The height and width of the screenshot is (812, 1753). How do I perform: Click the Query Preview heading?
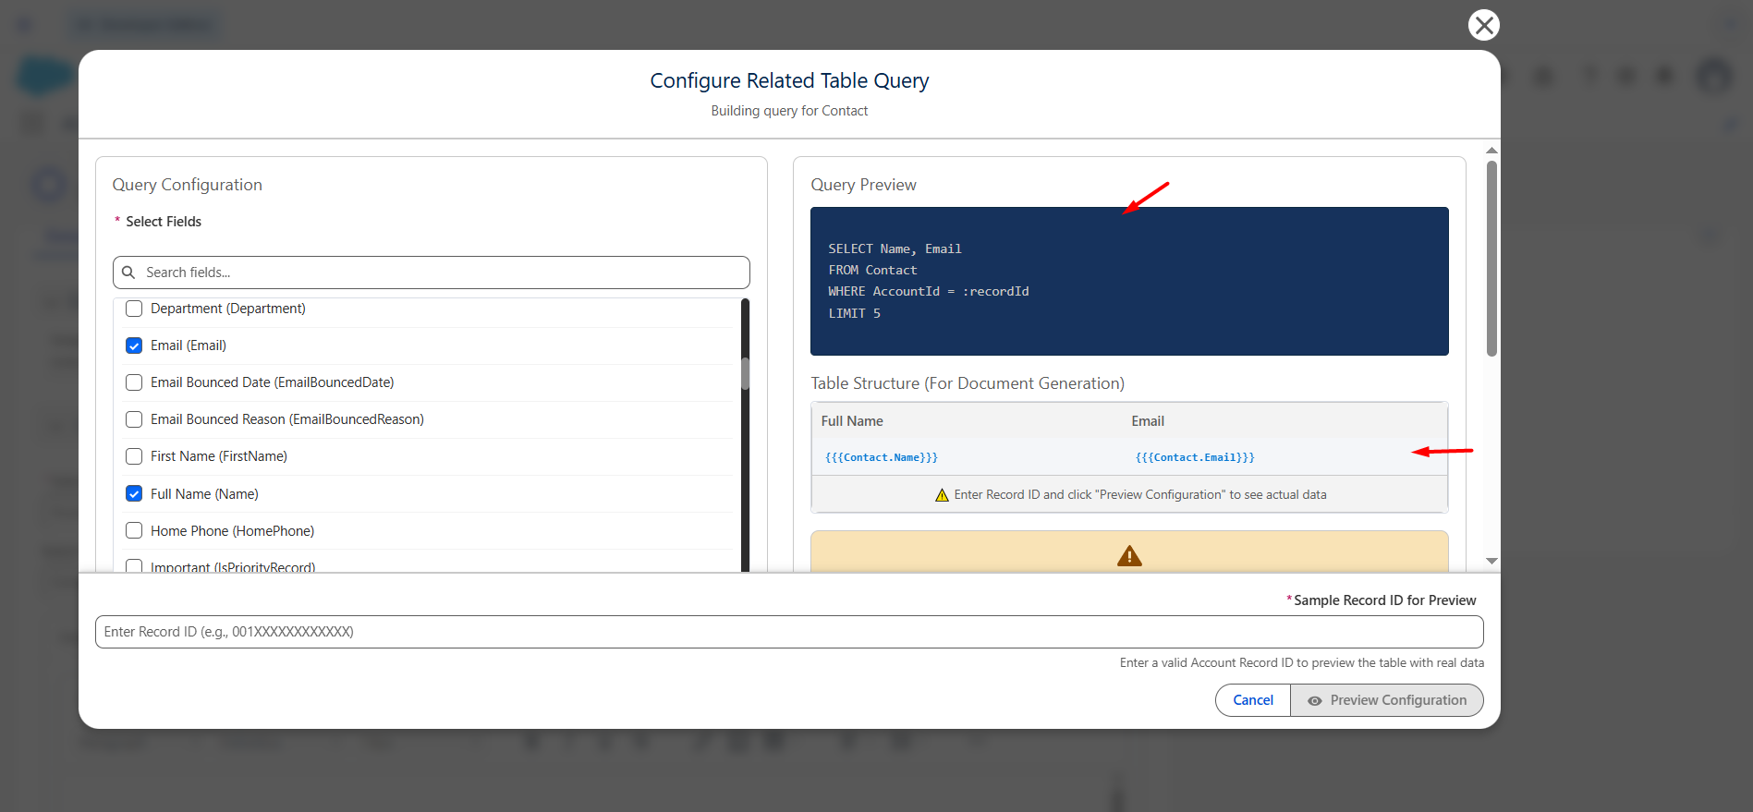point(863,185)
